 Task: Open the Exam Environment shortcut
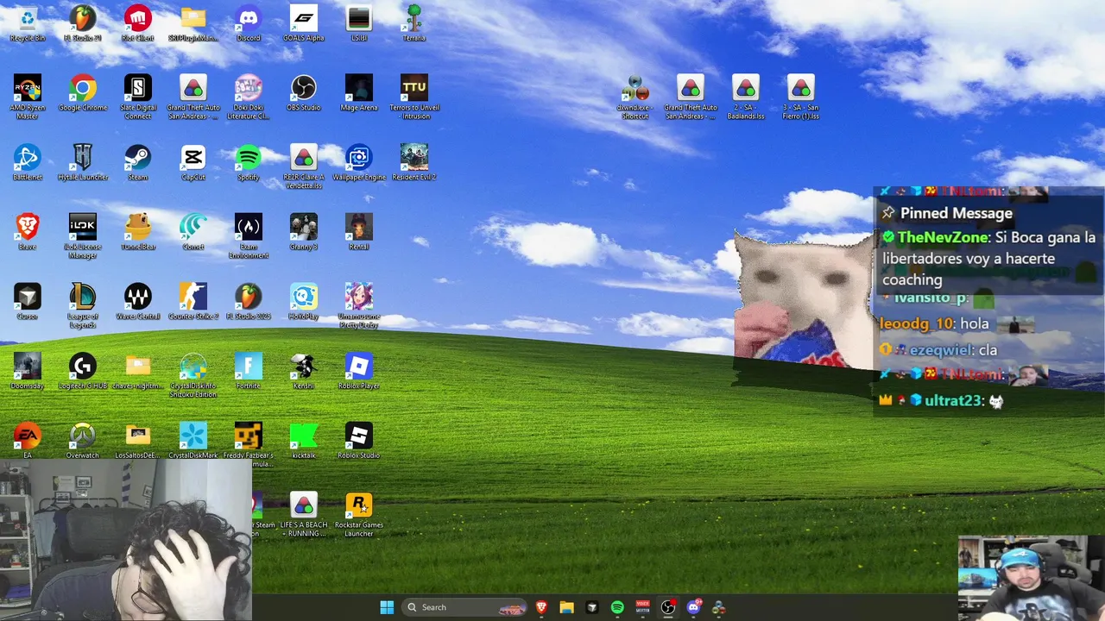tap(249, 237)
